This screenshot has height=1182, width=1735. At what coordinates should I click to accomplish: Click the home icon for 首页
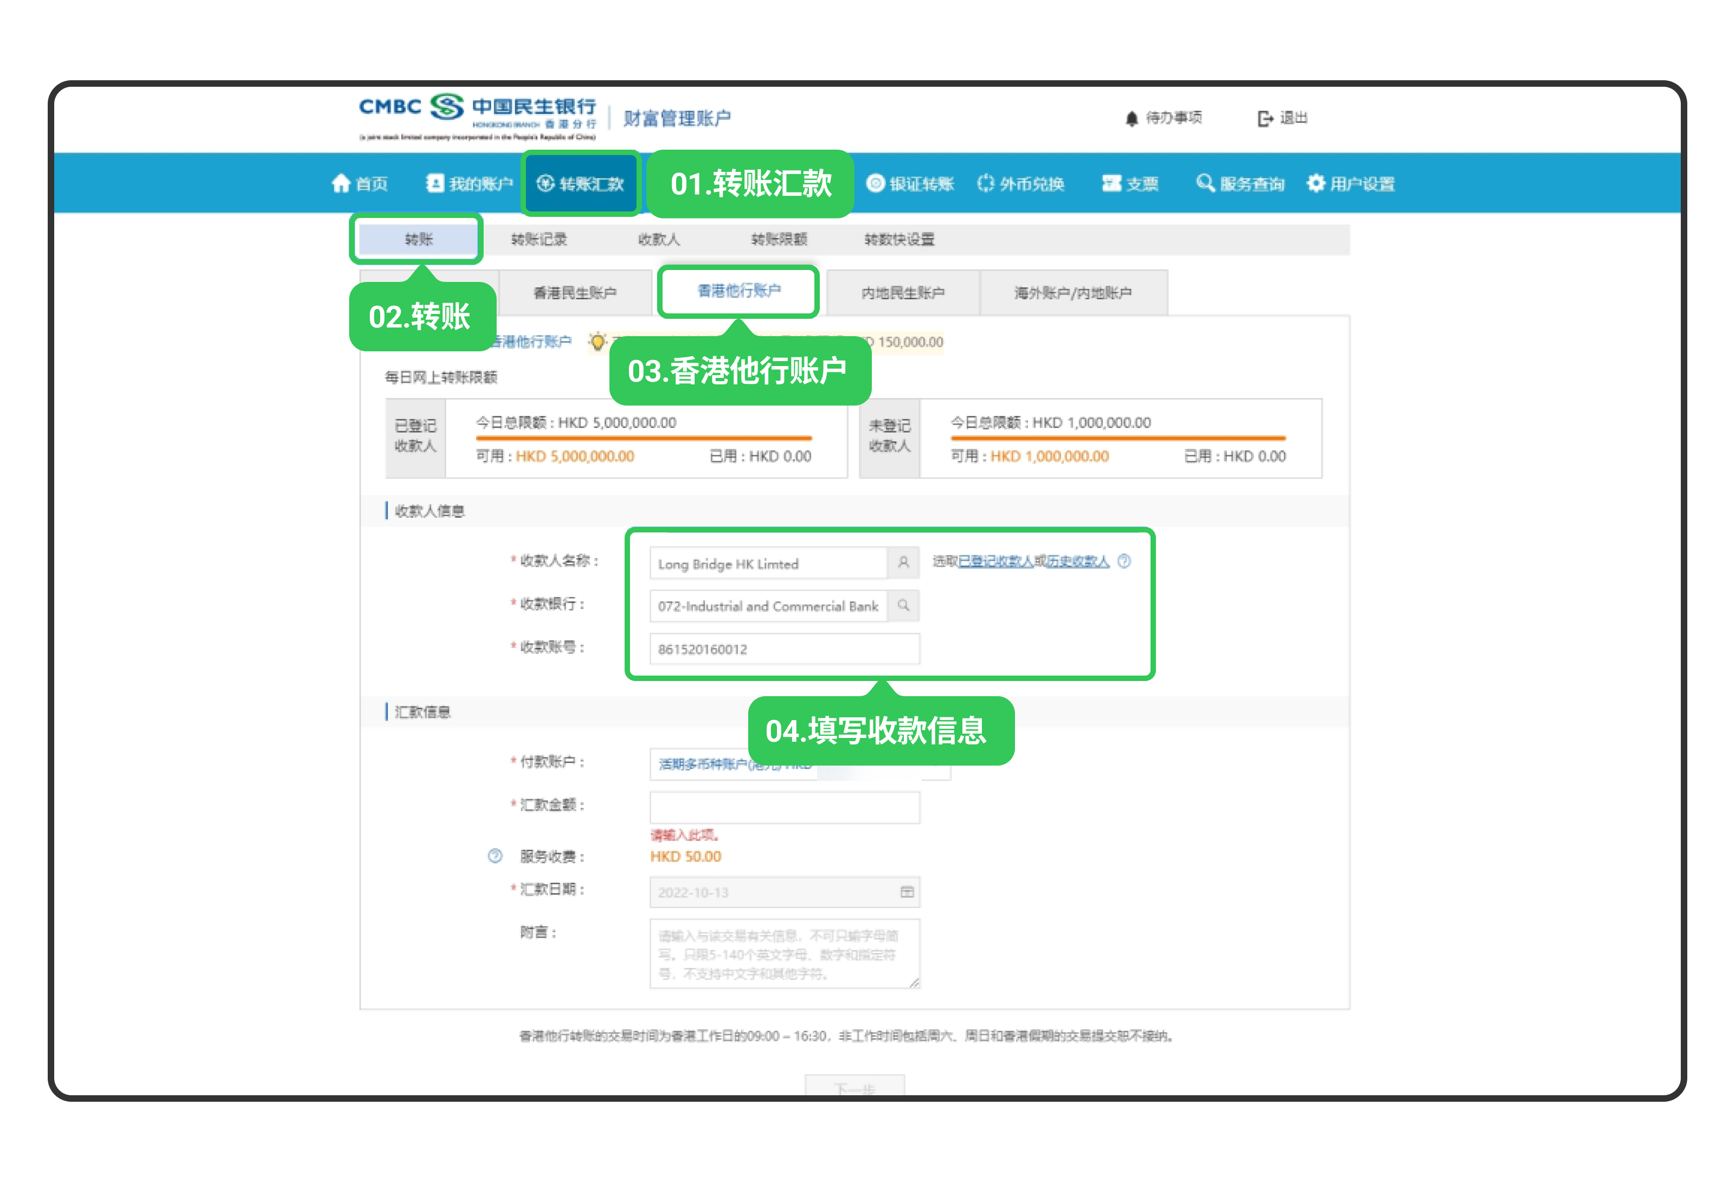point(340,183)
